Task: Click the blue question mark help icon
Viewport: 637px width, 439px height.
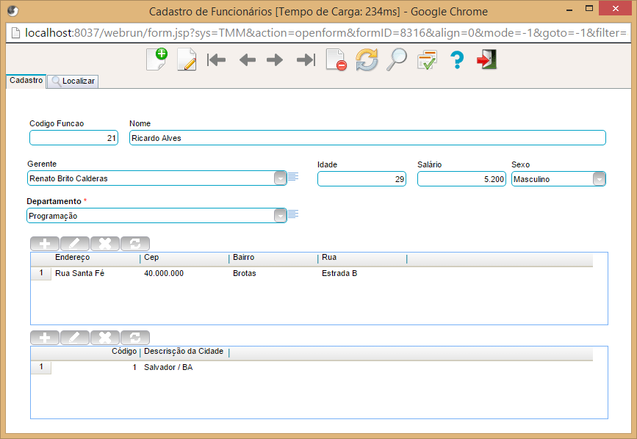Action: (x=456, y=60)
